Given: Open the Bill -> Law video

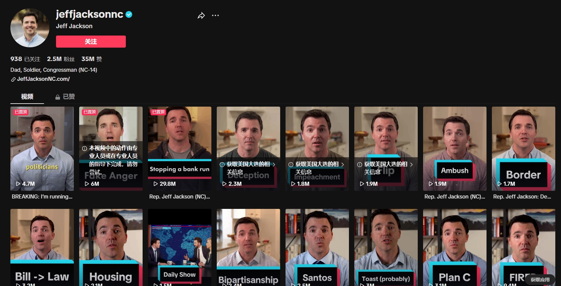Looking at the screenshot, I should (x=42, y=247).
